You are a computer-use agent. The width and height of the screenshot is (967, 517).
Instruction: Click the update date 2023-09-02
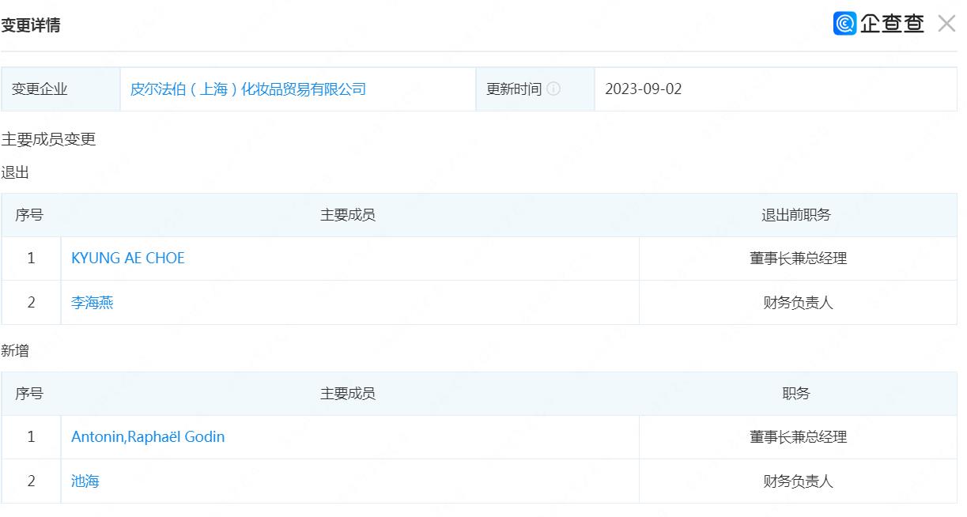643,89
